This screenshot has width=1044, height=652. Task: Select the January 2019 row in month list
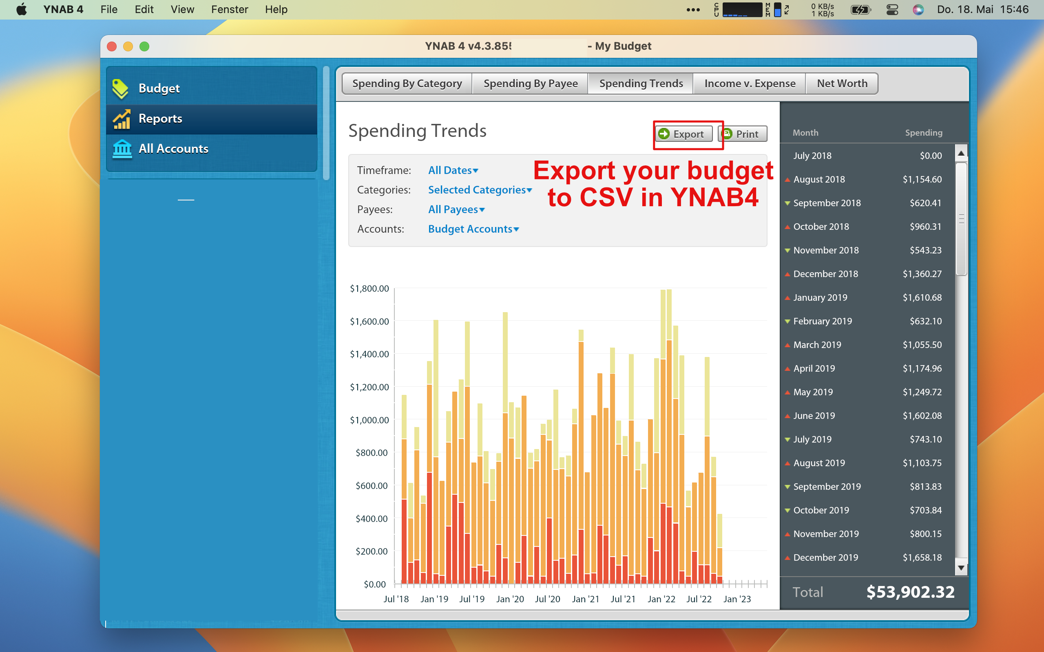point(867,297)
